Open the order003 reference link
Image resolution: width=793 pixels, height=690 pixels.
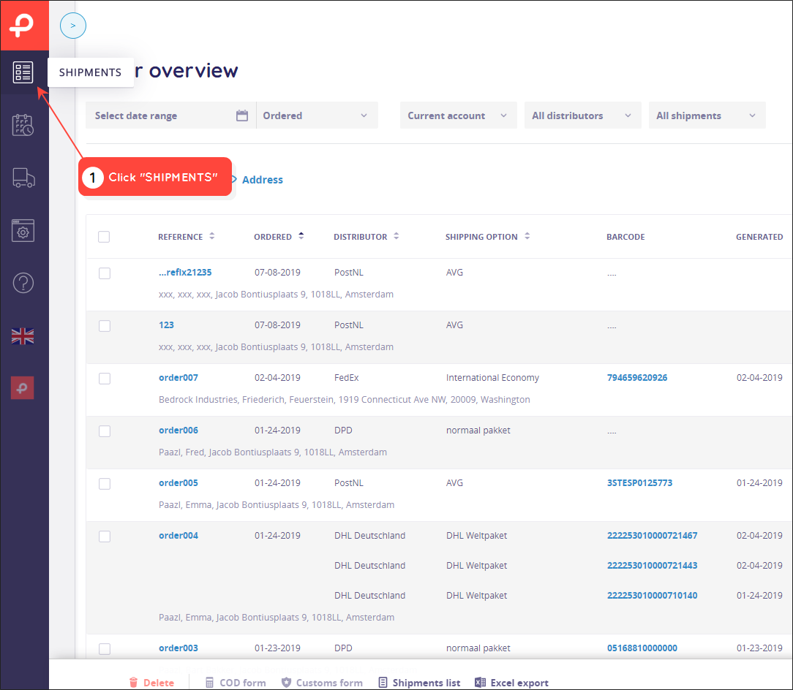point(178,648)
